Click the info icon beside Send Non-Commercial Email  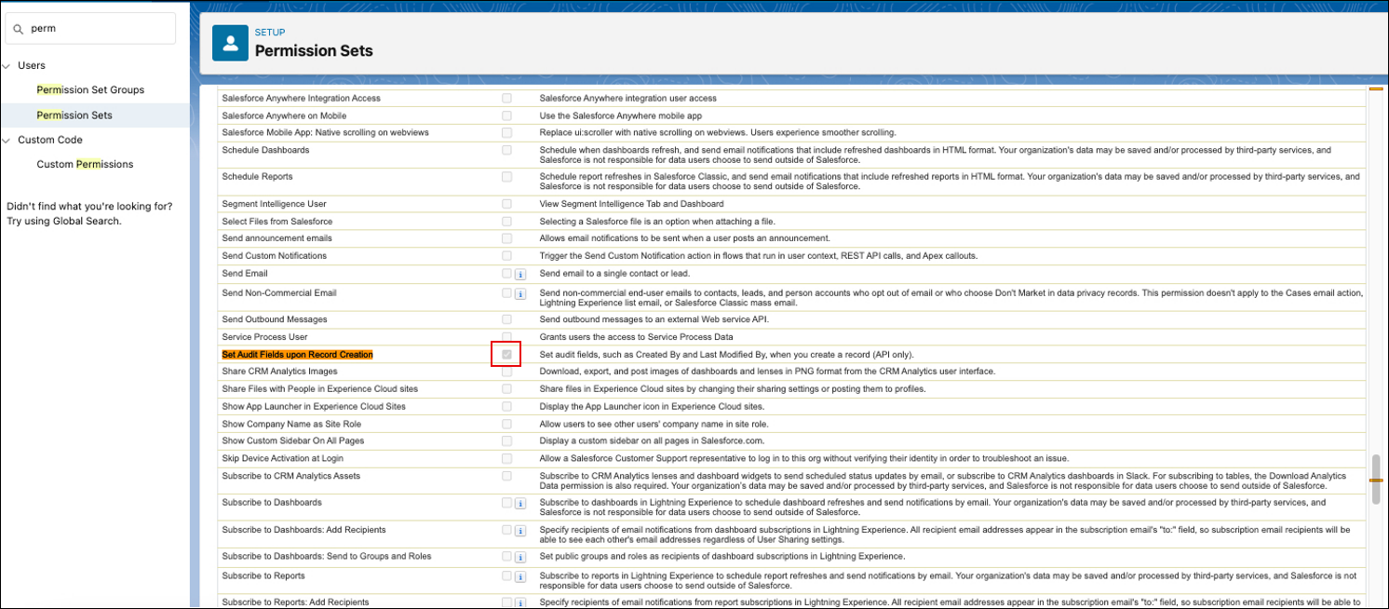pyautogui.click(x=519, y=292)
